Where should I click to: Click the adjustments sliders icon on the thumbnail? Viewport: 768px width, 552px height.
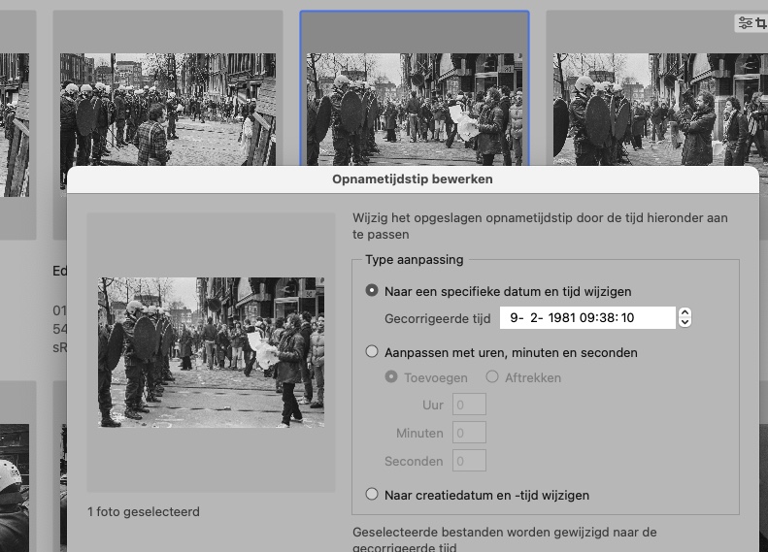pos(745,22)
